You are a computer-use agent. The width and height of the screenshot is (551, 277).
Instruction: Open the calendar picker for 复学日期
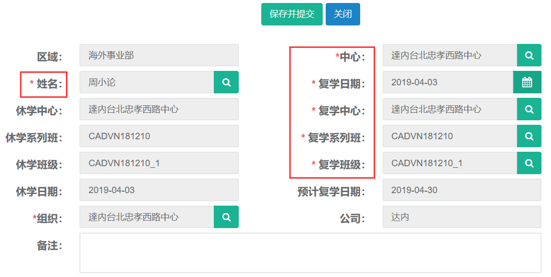[x=527, y=82]
